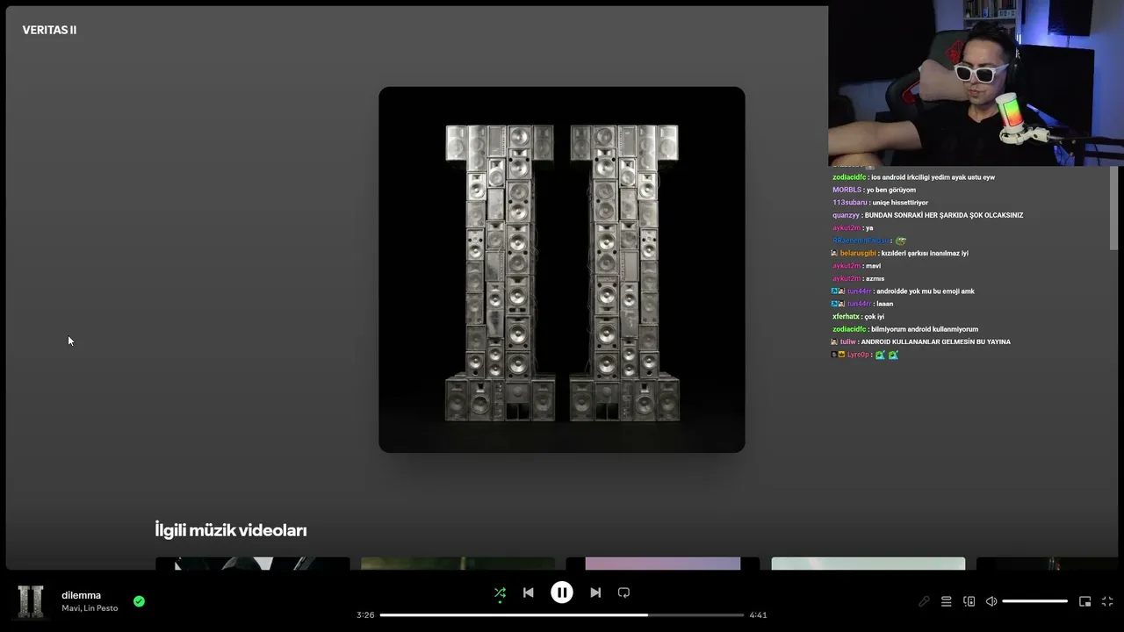This screenshot has width=1124, height=632.
Task: Click message "BUNDAN SONRAKİ HER ŞARKIDA ŞOK OLCAKSINIZ"
Action: [x=944, y=215]
